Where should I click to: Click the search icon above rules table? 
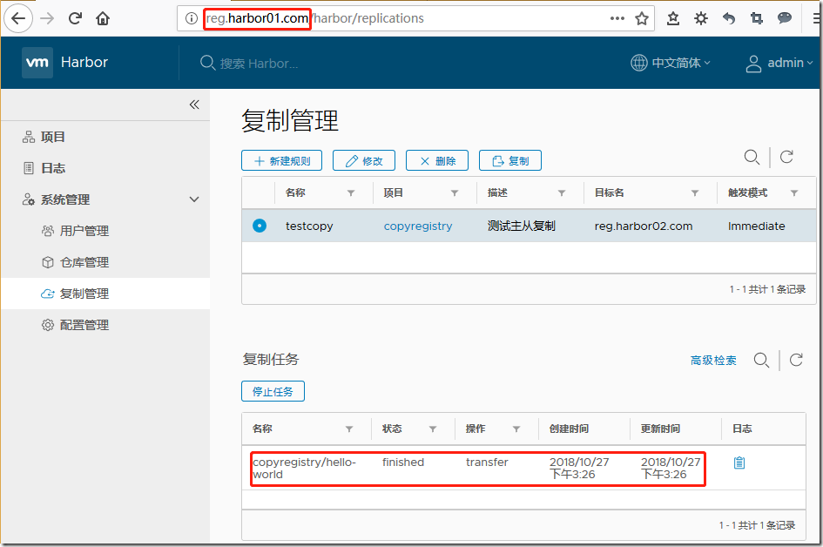coord(752,157)
